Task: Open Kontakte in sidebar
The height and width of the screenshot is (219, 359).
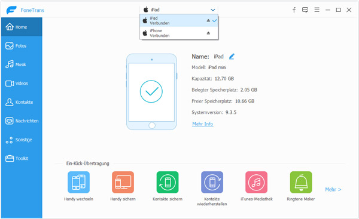Action: coord(22,102)
